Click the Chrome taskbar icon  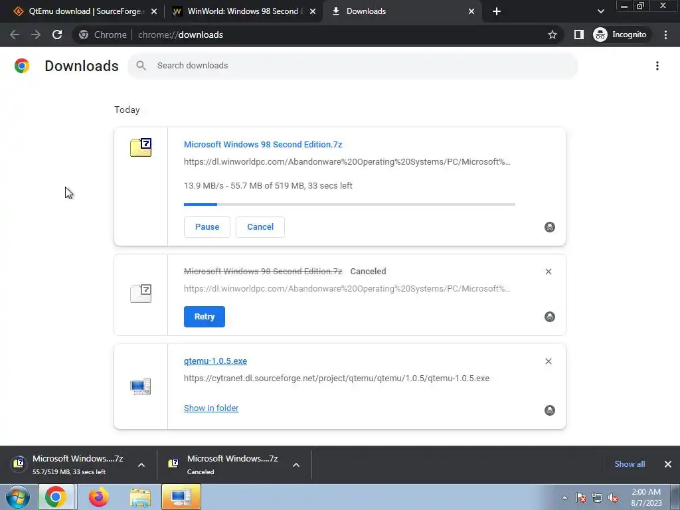[56, 497]
